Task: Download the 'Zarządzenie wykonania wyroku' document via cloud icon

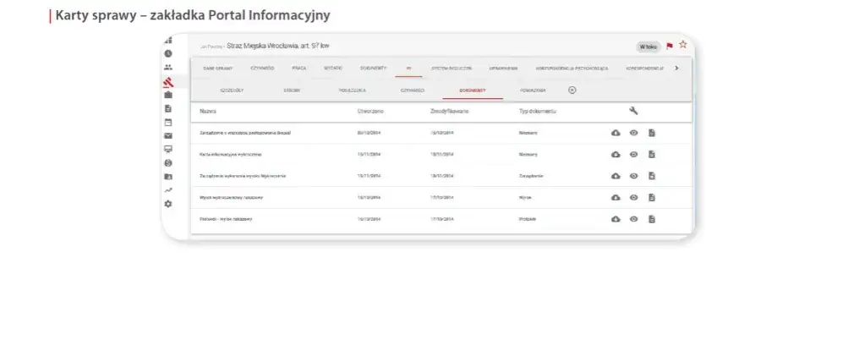Action: click(x=616, y=176)
